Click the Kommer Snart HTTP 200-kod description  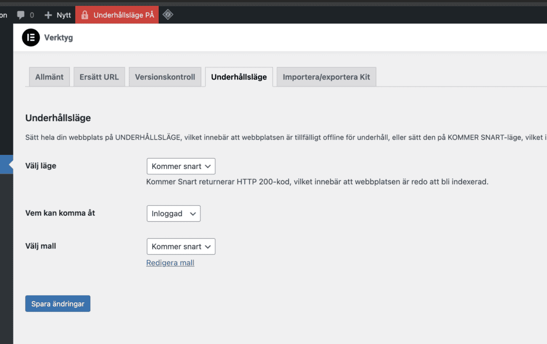pos(317,182)
